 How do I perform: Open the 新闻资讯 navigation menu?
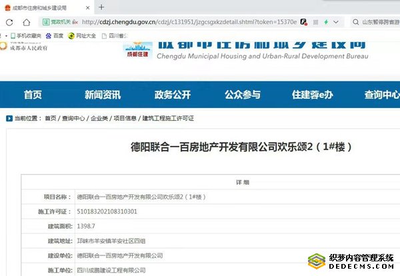click(x=102, y=95)
